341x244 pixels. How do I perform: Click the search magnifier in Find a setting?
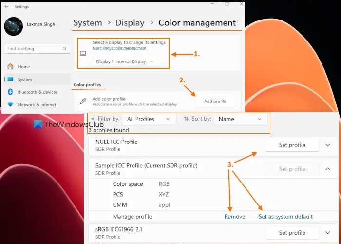click(x=64, y=49)
